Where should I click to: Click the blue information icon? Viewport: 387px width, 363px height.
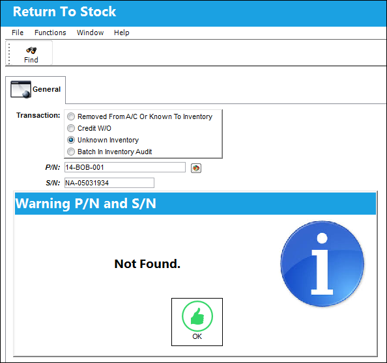[322, 263]
